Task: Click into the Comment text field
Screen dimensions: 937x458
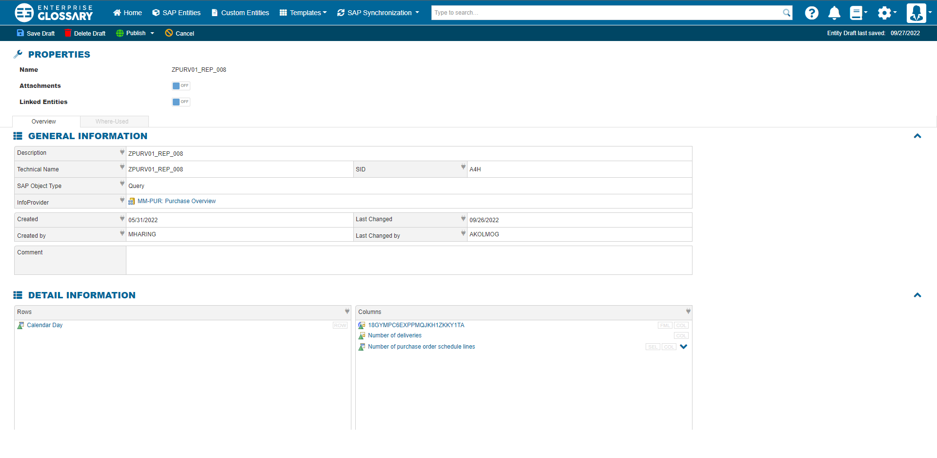Action: [x=408, y=260]
